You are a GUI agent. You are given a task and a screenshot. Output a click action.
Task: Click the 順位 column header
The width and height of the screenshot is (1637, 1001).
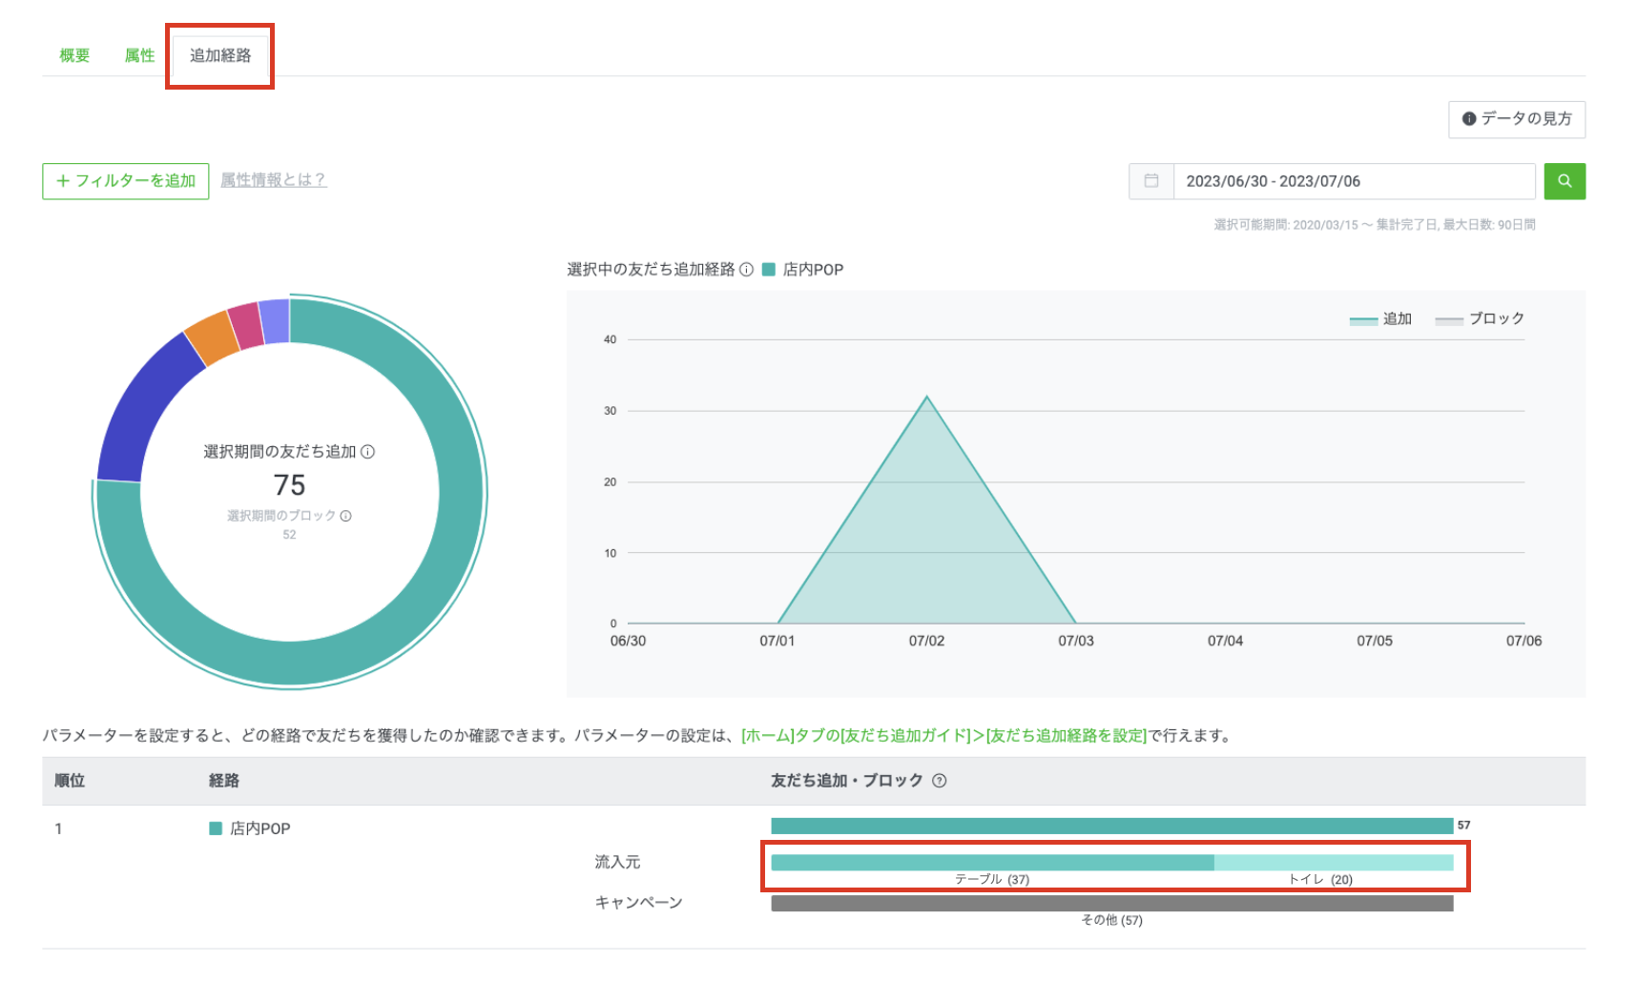[x=70, y=781]
